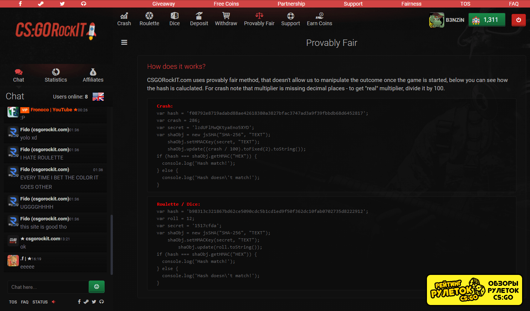This screenshot has height=311, width=530.
Task: Open Facebook link in top red bar
Action: point(20,4)
